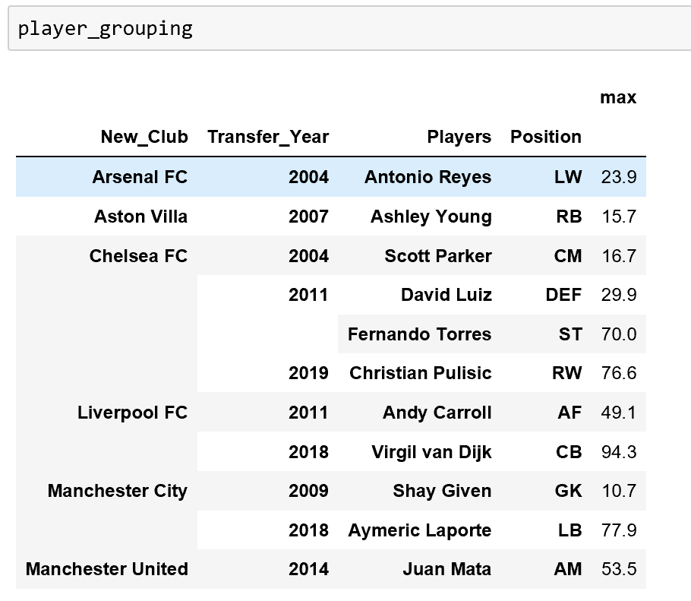Select the Arsenal FC row label

click(x=140, y=177)
